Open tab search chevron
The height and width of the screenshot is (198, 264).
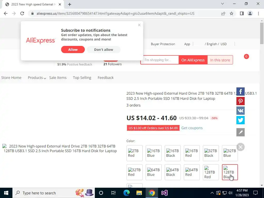(x=222, y=4)
